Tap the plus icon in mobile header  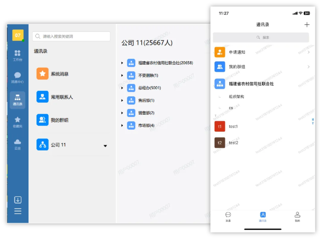click(307, 25)
